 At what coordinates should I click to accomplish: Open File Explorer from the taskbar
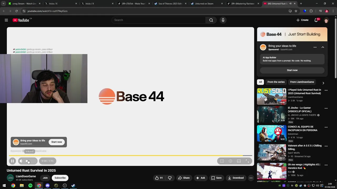click(22, 186)
